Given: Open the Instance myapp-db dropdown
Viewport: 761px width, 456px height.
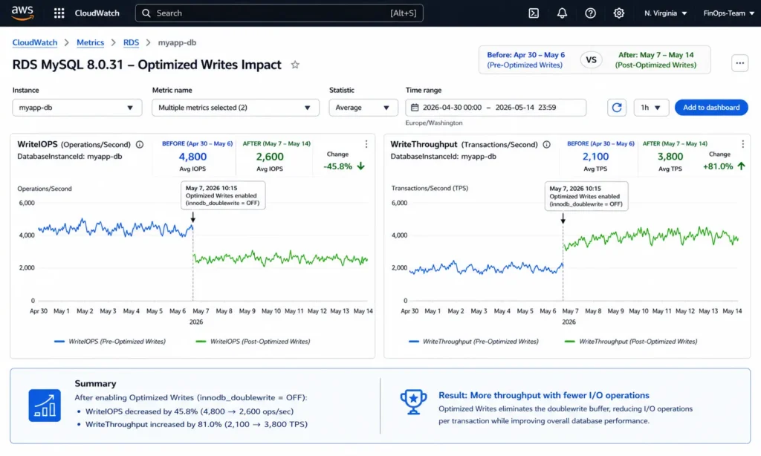Looking at the screenshot, I should tap(77, 107).
